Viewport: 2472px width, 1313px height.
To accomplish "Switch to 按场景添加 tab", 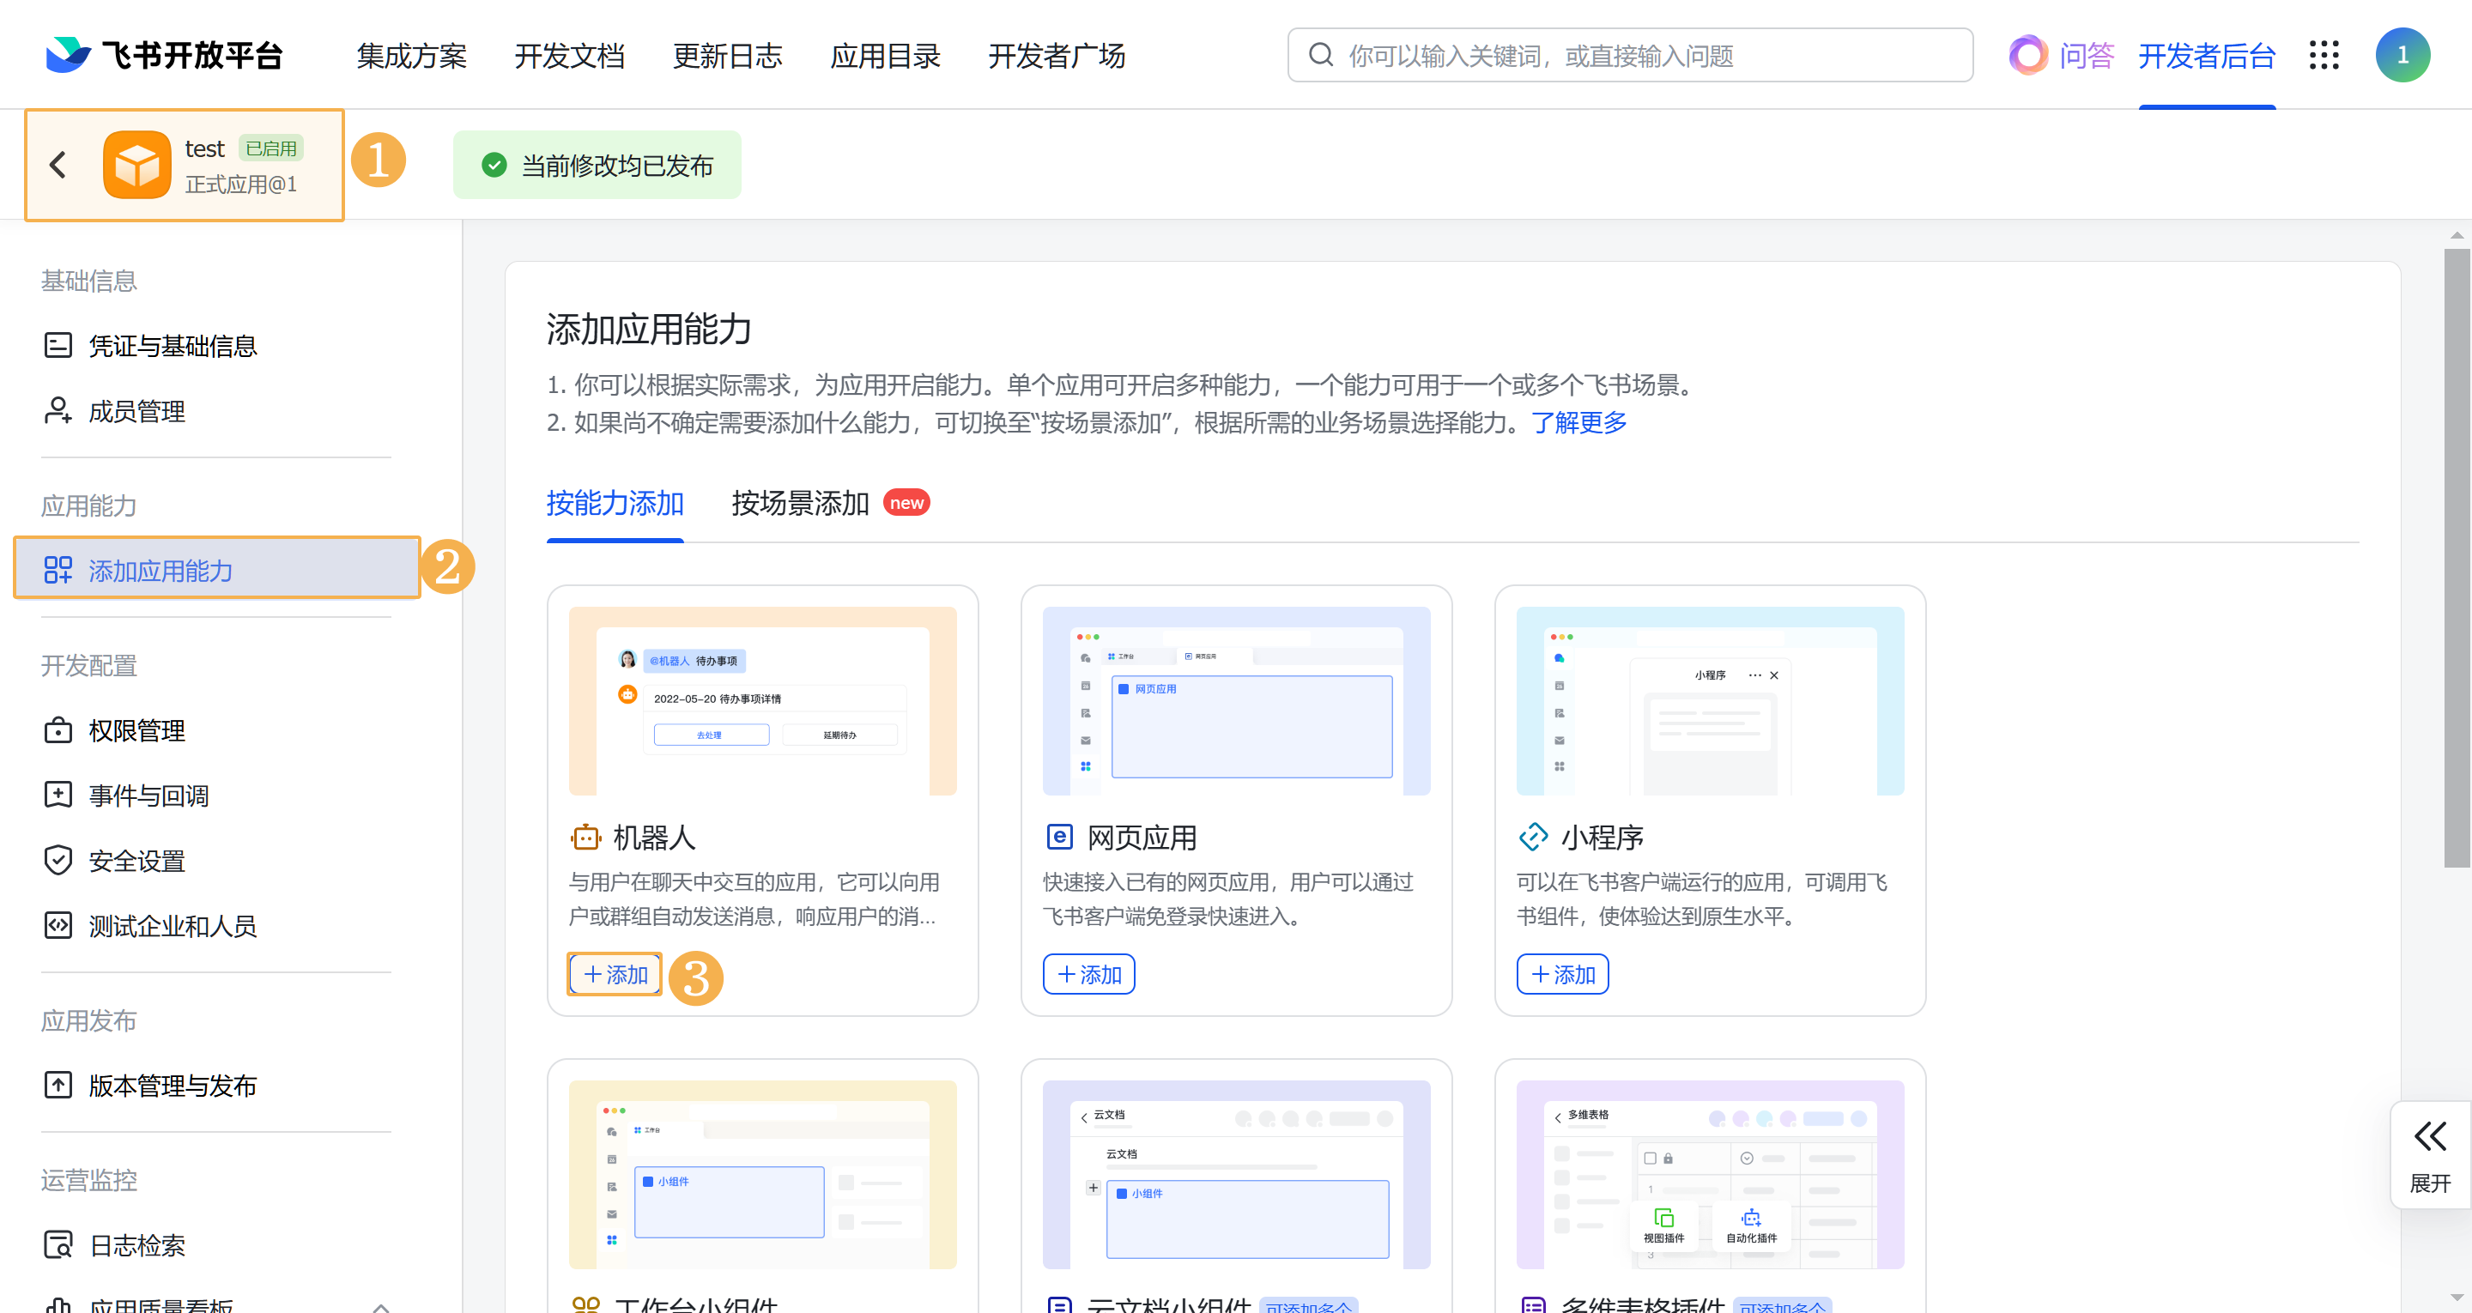I will (x=799, y=503).
